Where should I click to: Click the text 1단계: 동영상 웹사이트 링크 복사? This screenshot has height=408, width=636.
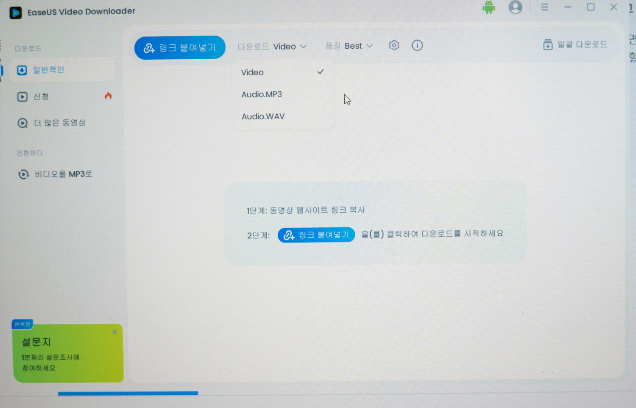[x=306, y=210]
